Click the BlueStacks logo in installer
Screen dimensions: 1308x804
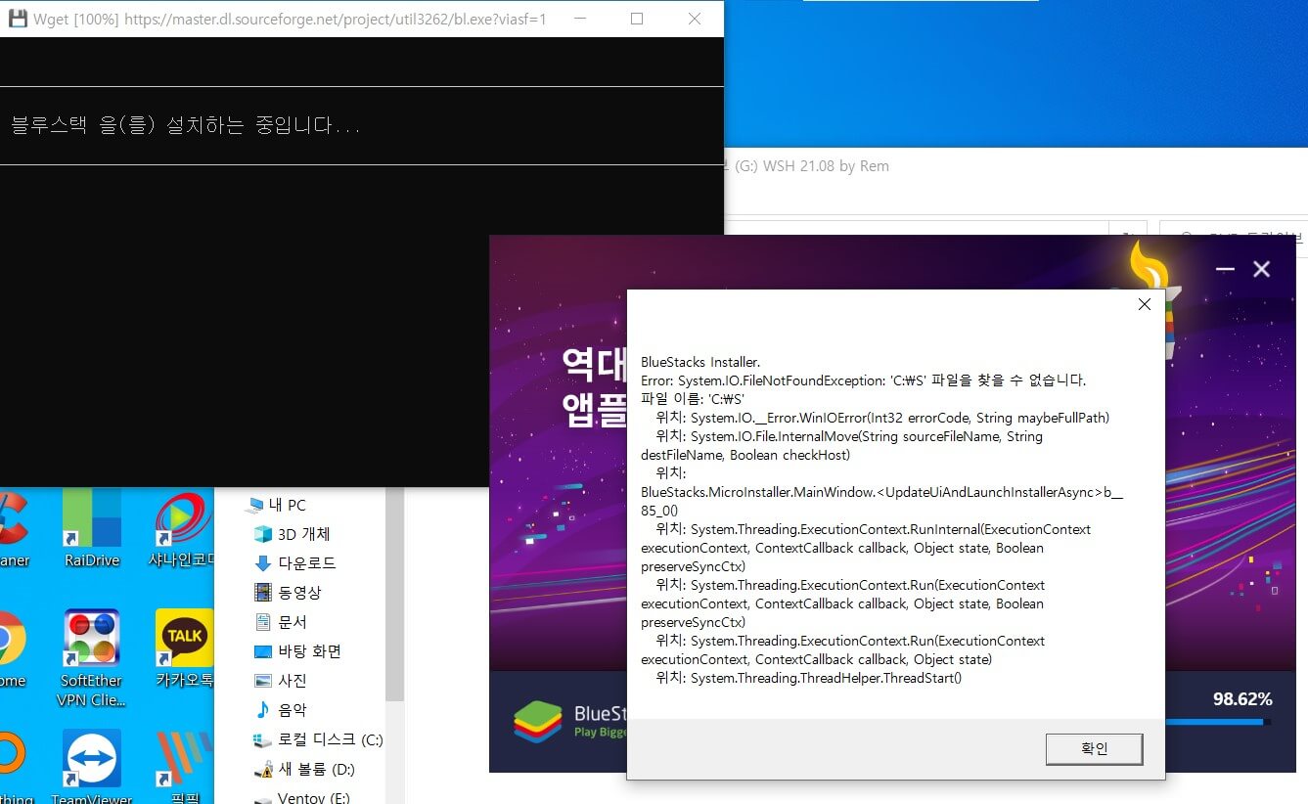(538, 722)
